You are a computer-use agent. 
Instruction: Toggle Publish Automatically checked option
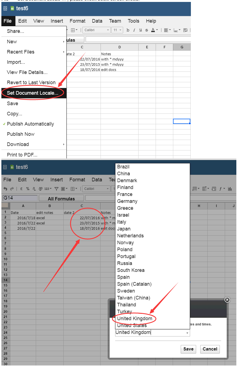click(x=30, y=124)
